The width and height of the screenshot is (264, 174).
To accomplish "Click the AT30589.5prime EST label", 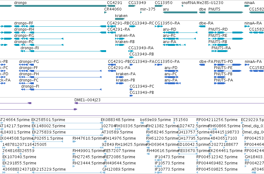I will 117,132.
